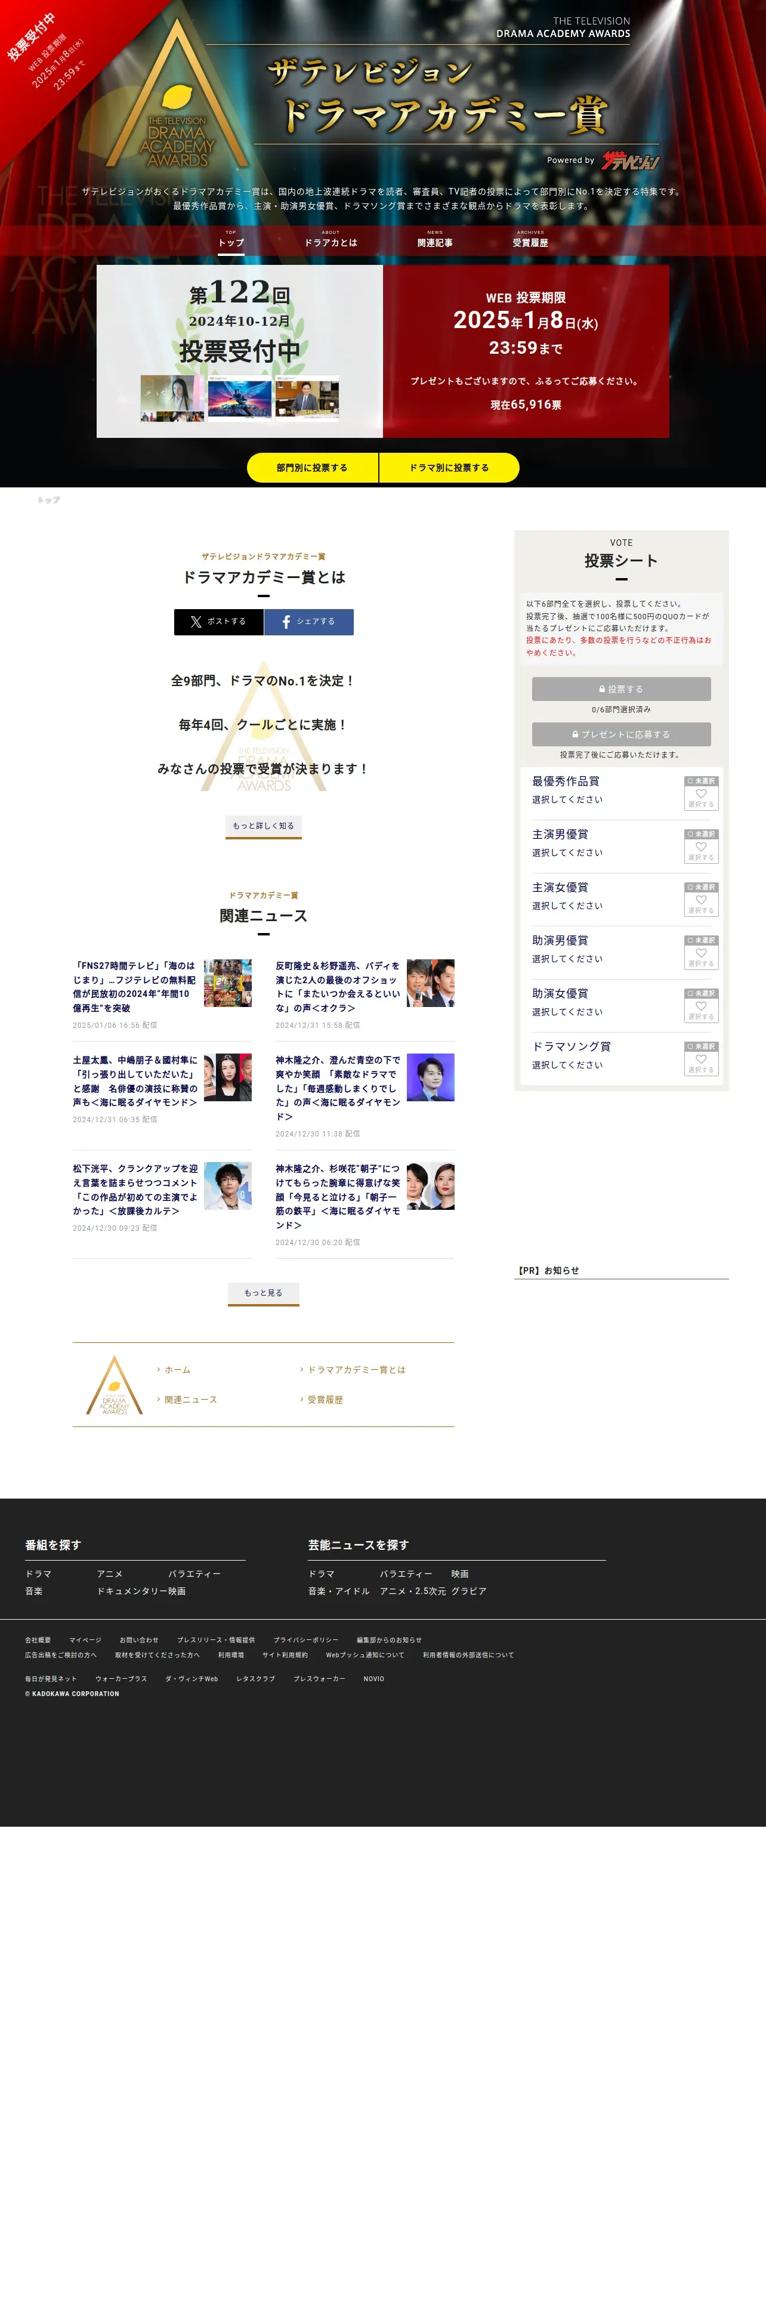Click the footer Drama Academy Awards logo
The image size is (766, 2298).
pos(114,1385)
